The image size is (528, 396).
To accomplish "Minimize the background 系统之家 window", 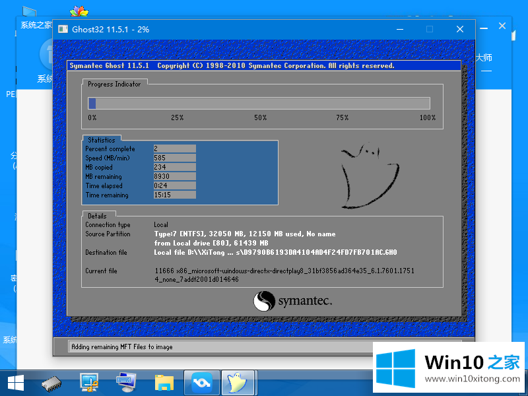I will (x=484, y=28).
